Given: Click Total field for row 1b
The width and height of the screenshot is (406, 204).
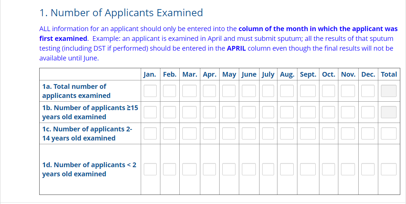Looking at the screenshot, I should (x=389, y=112).
